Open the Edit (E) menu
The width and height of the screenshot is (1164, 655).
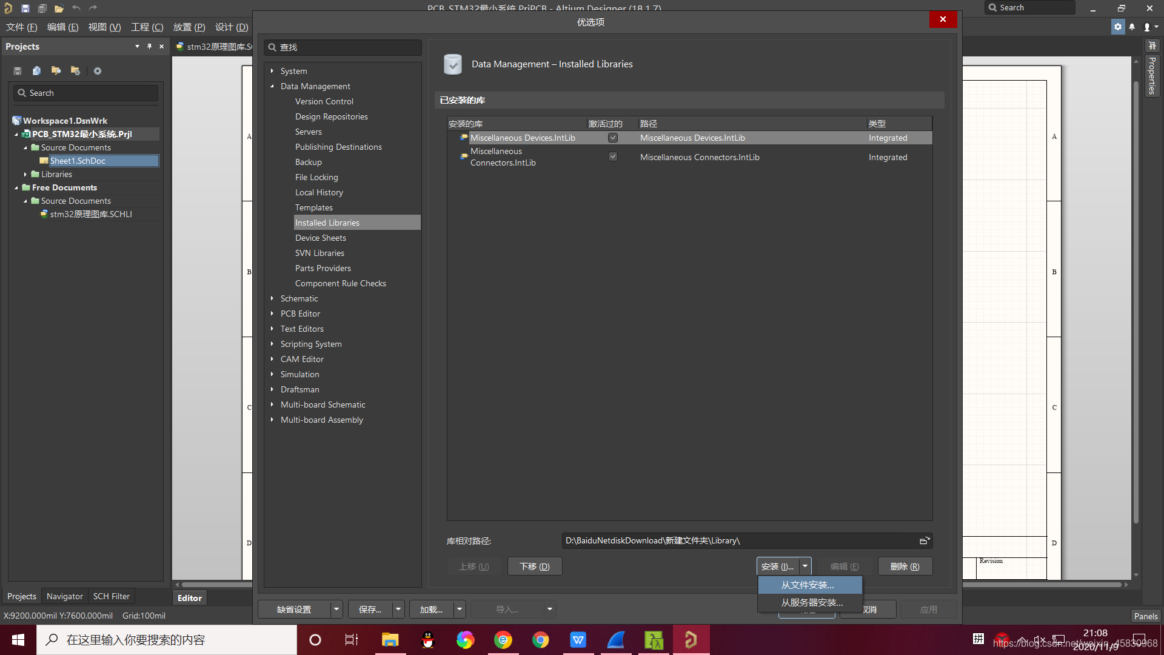[62, 27]
